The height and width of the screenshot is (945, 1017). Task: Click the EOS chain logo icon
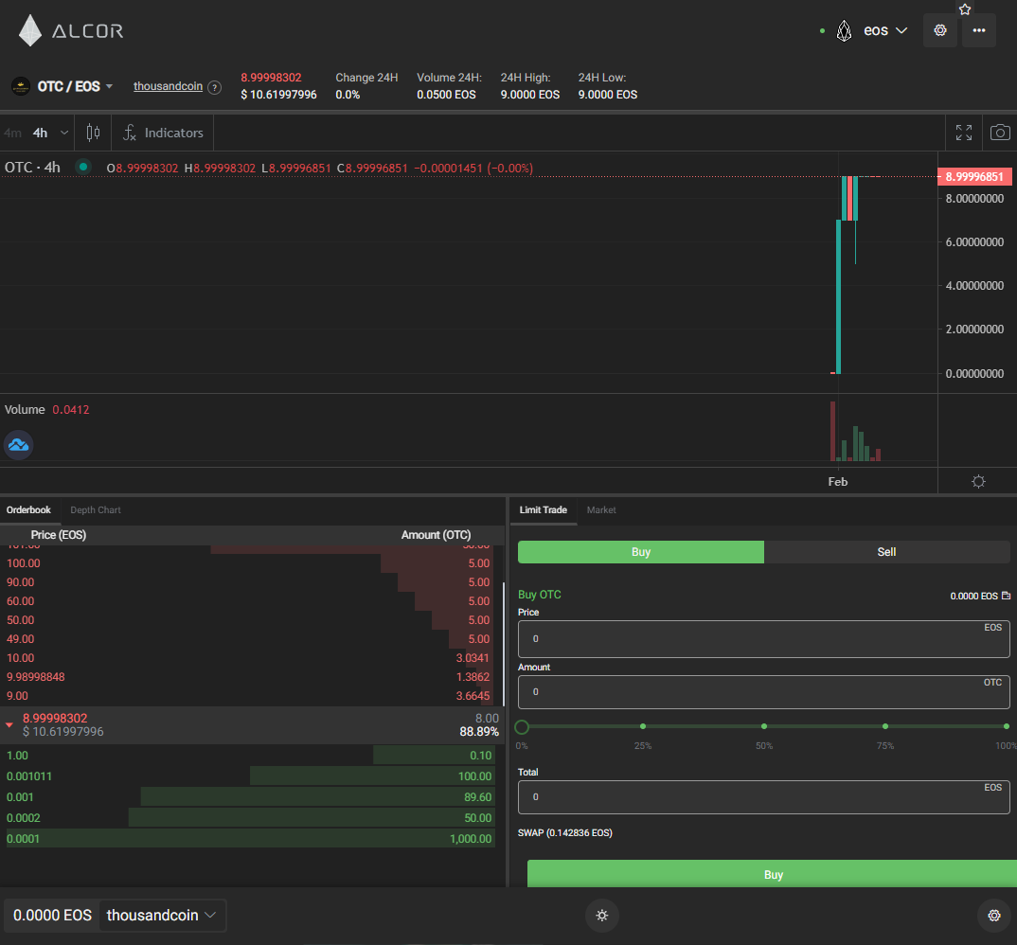click(x=844, y=30)
